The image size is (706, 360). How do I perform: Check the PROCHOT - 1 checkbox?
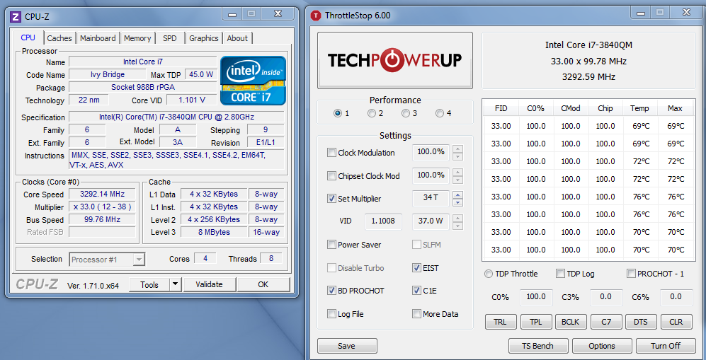631,274
